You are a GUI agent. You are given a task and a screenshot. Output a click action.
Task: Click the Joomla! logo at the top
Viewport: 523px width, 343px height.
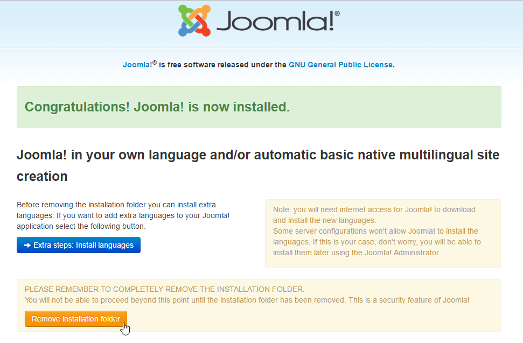[259, 20]
